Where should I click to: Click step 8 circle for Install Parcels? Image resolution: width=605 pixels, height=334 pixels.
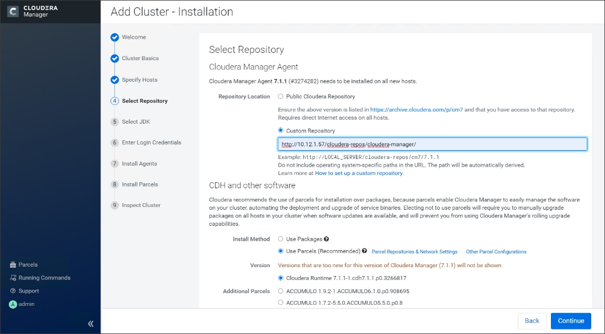115,184
